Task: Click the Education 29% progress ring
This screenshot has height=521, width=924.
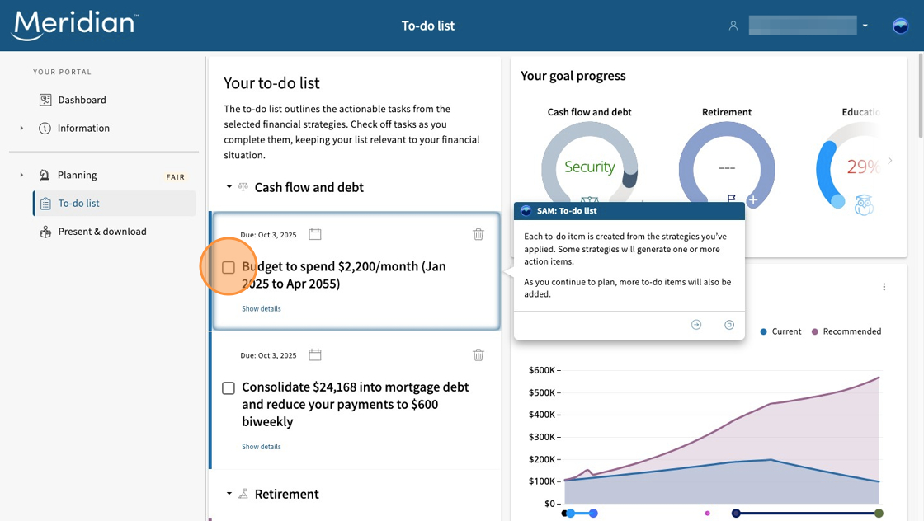Action: click(849, 167)
